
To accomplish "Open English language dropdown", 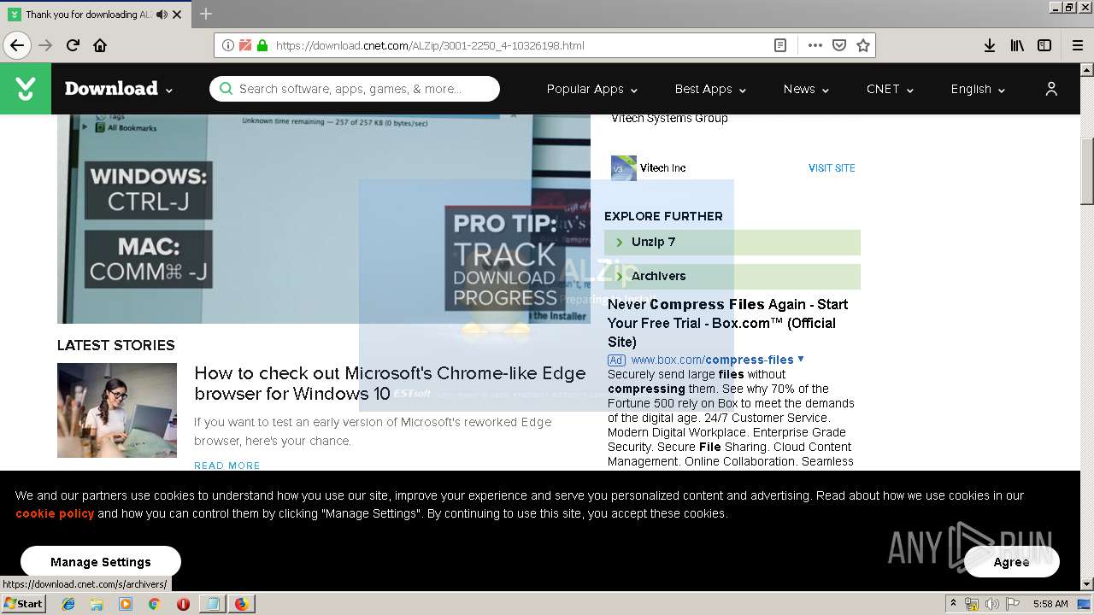I will (x=978, y=89).
